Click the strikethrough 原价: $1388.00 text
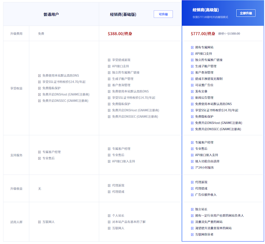Image resolution: width=265 pixels, height=244 pixels. pyautogui.click(x=229, y=34)
